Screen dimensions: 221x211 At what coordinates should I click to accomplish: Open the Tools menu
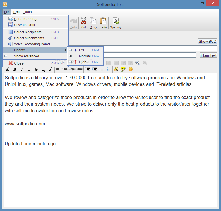point(27,12)
